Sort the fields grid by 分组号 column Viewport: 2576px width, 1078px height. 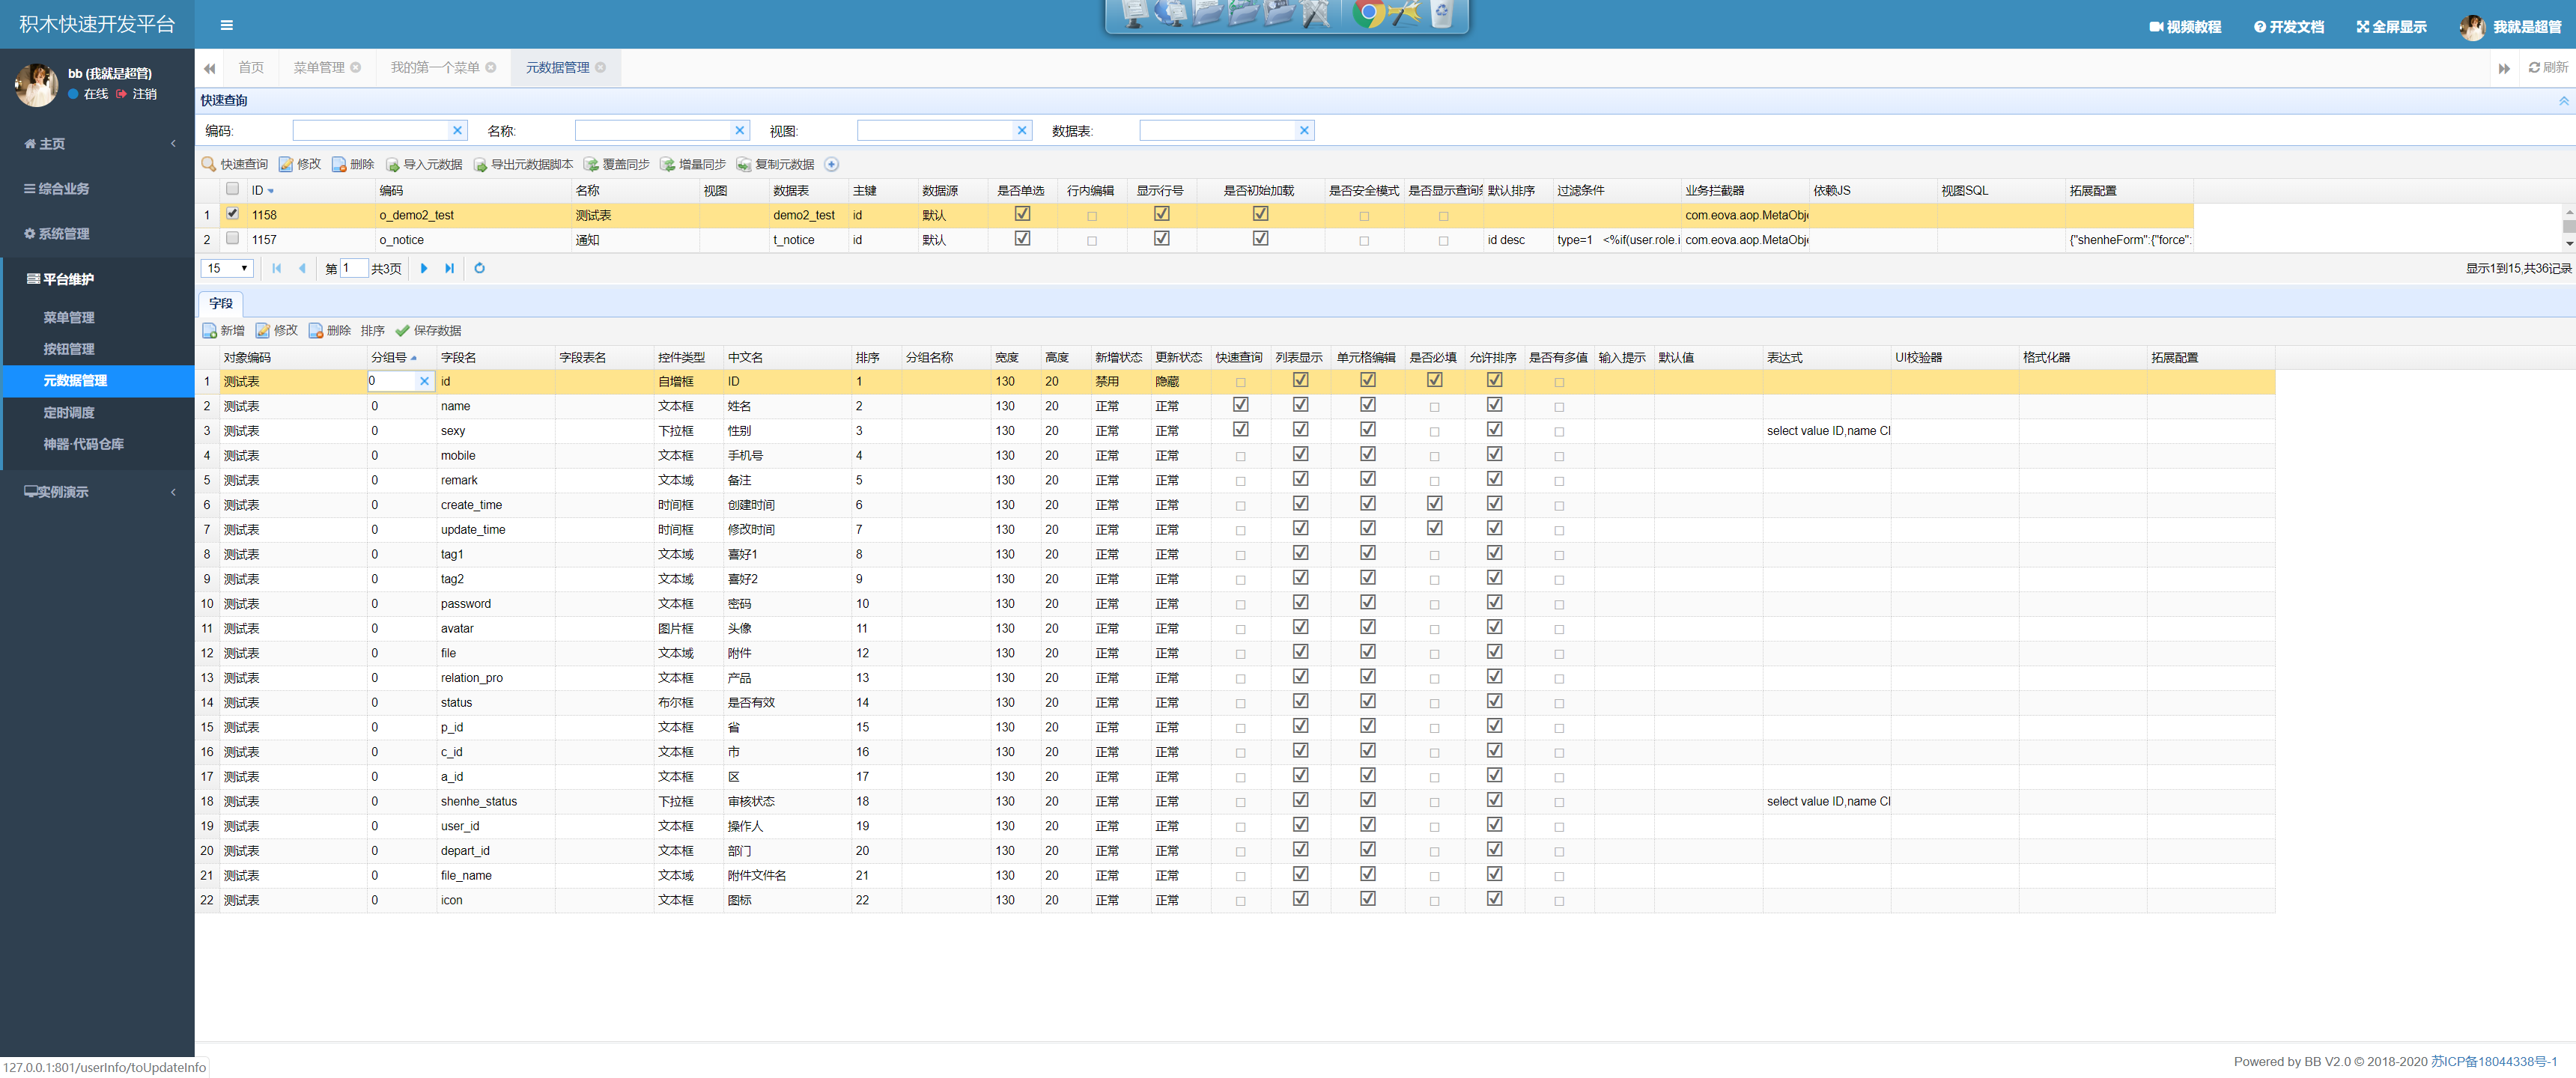[402, 357]
